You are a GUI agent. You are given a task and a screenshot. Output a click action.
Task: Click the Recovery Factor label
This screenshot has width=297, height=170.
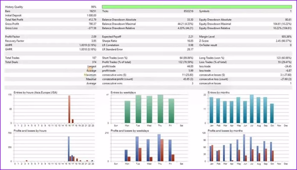(x=14, y=41)
